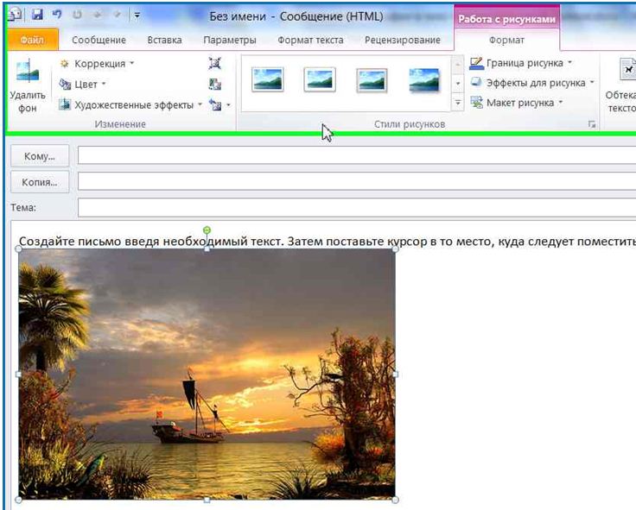Switch to the Формат текста tab

tap(310, 40)
